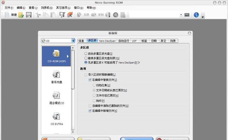The image size is (228, 140).
Task: Open the CD disc type dropdown
Action: pyautogui.click(x=58, y=41)
